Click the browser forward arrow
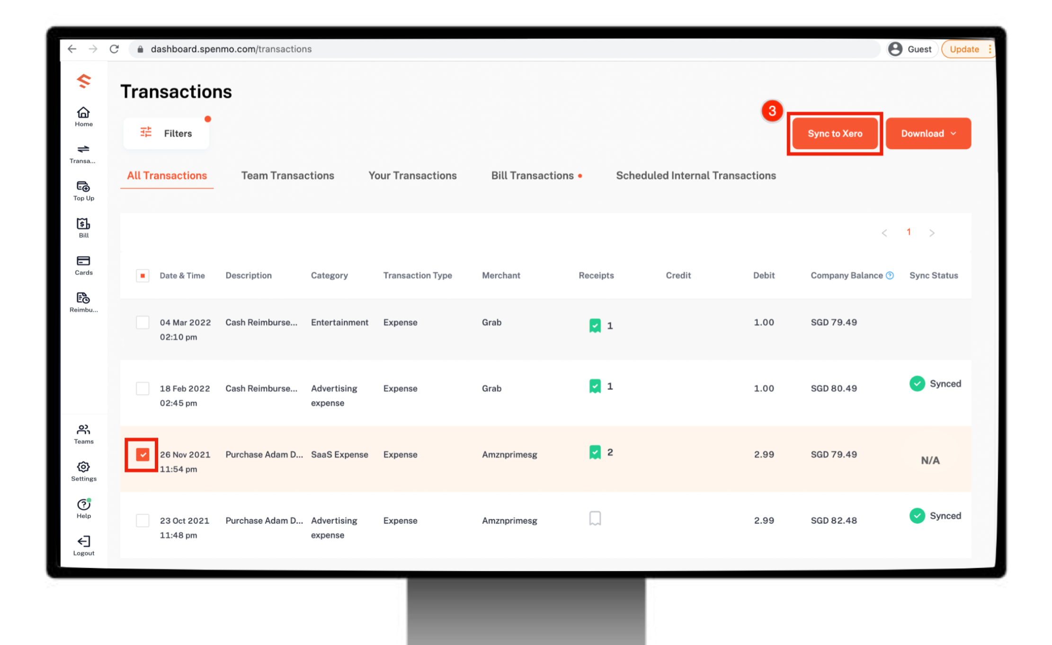Viewport: 1052px width, 645px height. tap(93, 49)
